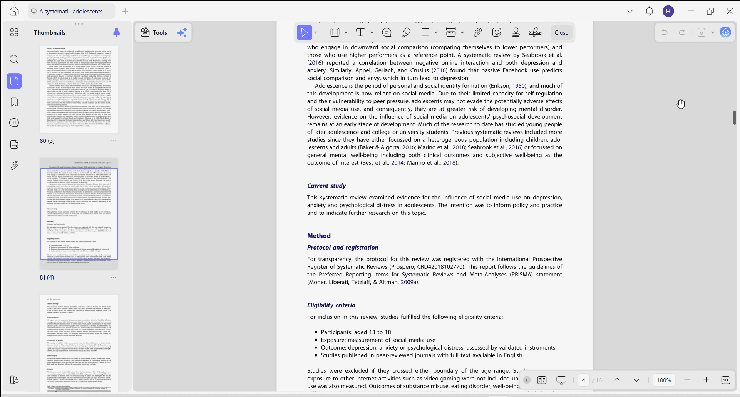Expand the measure tool dropdown arrow

(x=462, y=32)
